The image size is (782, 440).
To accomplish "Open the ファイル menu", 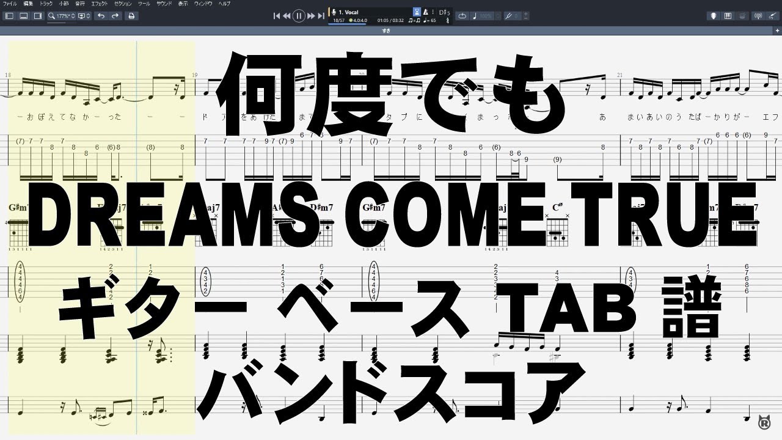I will click(x=10, y=4).
